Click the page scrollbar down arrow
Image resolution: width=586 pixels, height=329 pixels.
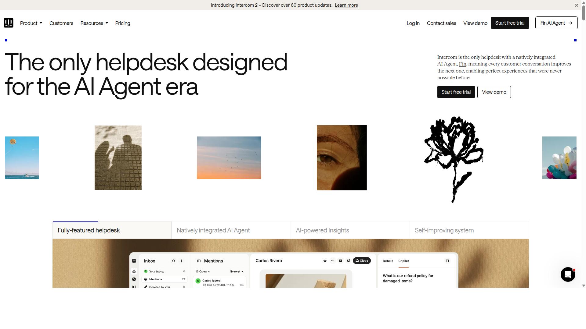[x=584, y=286]
